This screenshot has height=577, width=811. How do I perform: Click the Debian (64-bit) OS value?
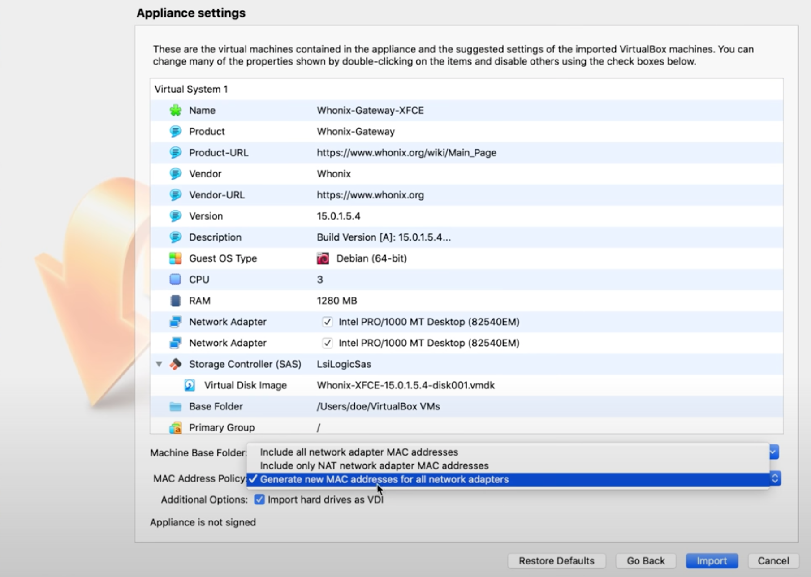(x=371, y=258)
